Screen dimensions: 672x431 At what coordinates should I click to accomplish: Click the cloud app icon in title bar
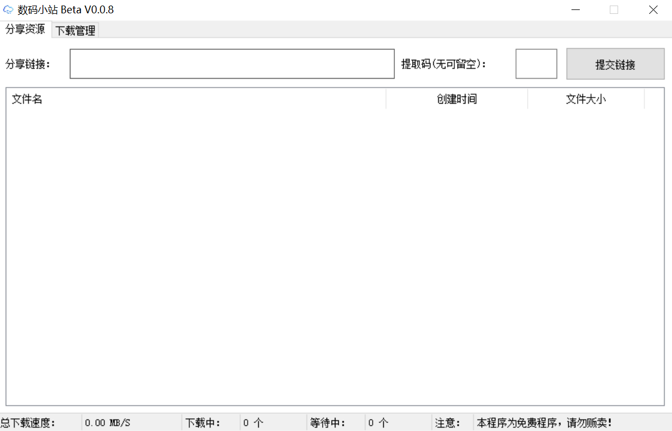[8, 9]
